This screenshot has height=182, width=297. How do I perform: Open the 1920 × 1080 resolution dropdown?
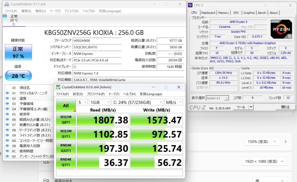point(264,161)
